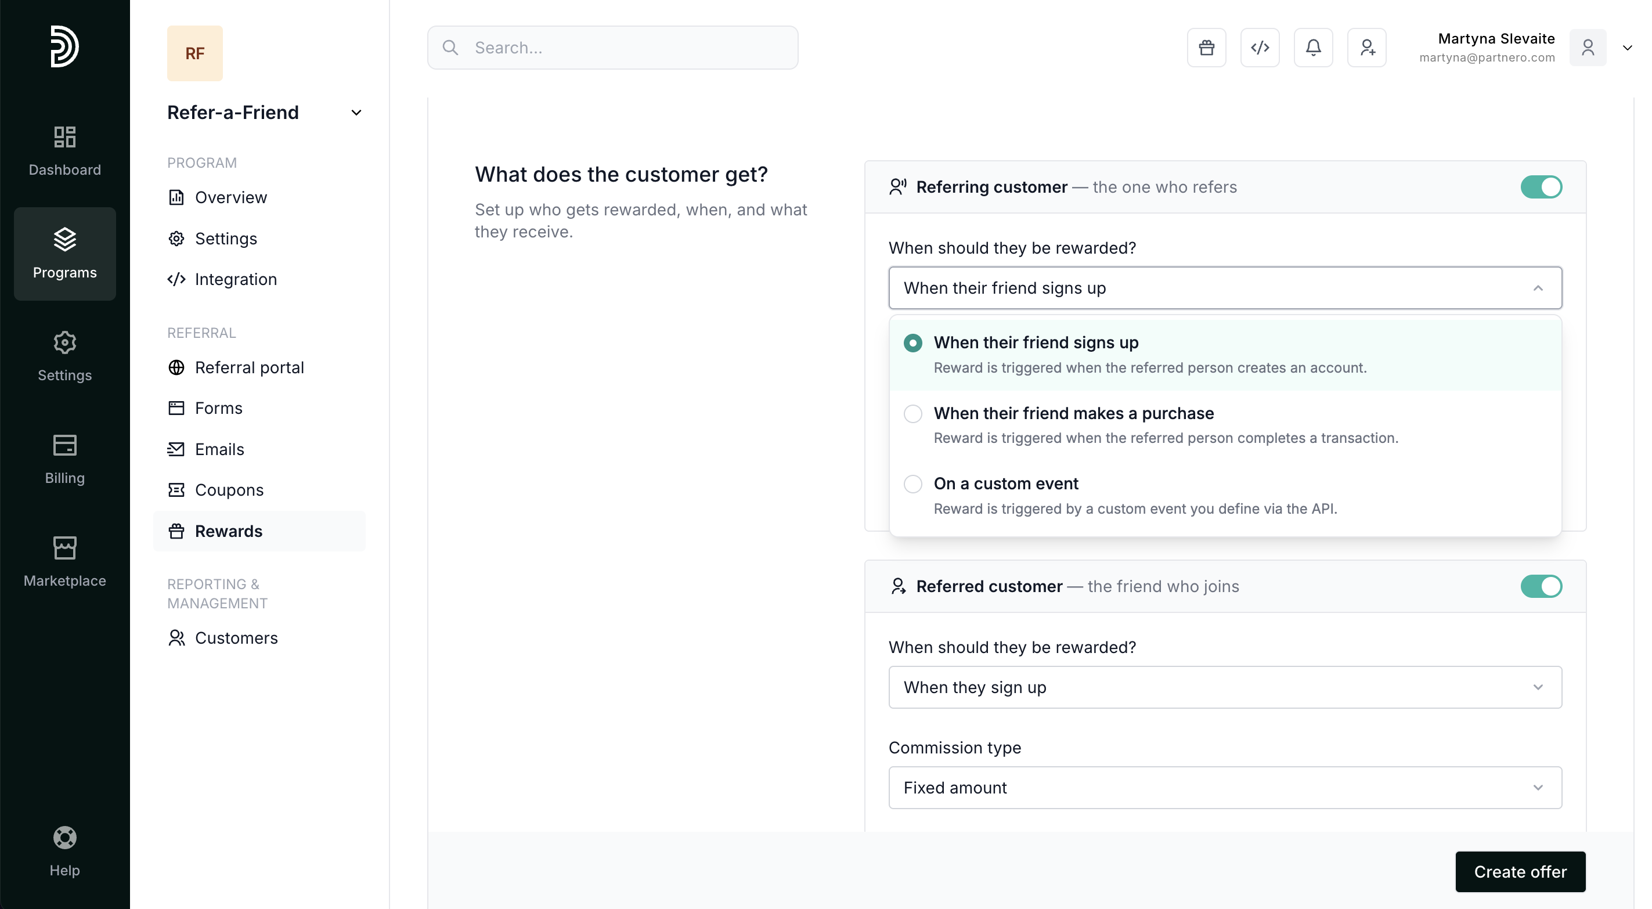This screenshot has width=1652, height=909.
Task: Choose 'On a custom event' radio option
Action: pyautogui.click(x=1005, y=484)
